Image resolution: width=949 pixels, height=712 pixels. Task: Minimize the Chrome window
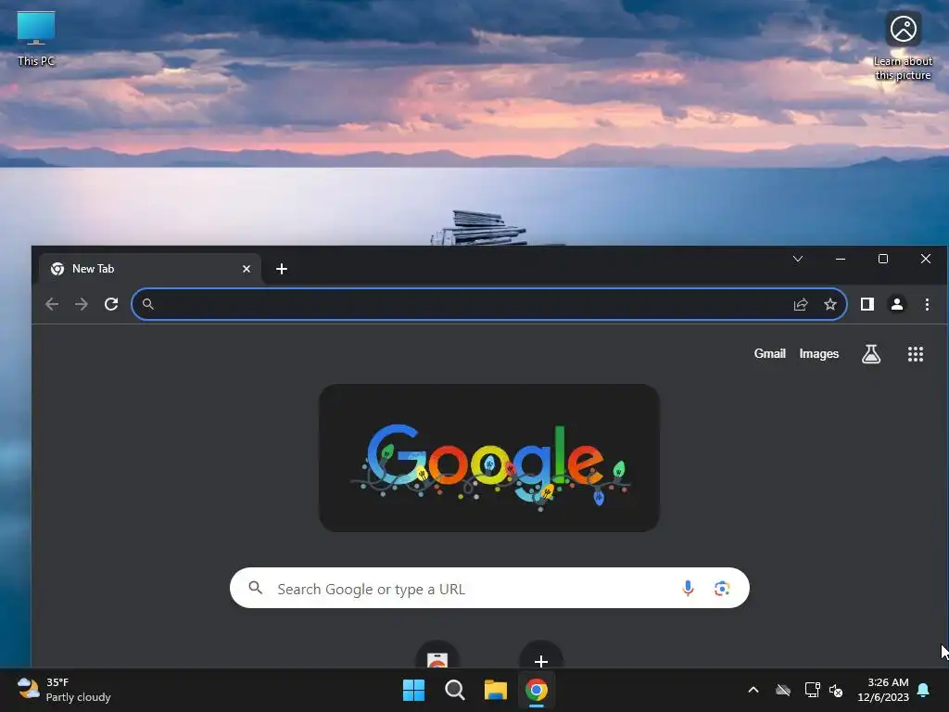coord(840,260)
